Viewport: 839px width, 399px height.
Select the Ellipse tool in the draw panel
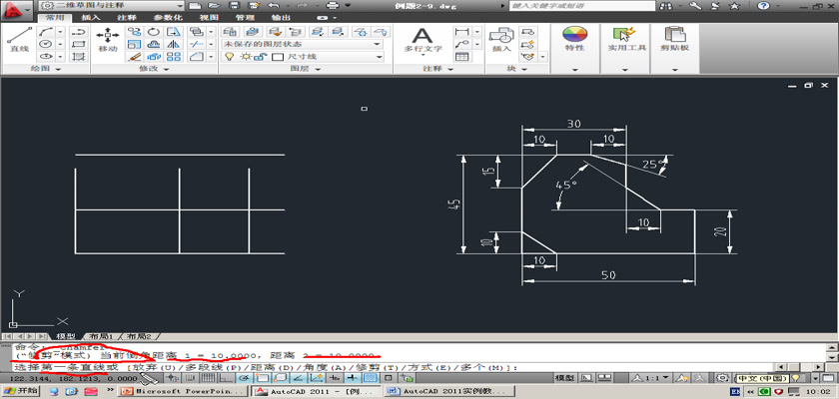46,56
